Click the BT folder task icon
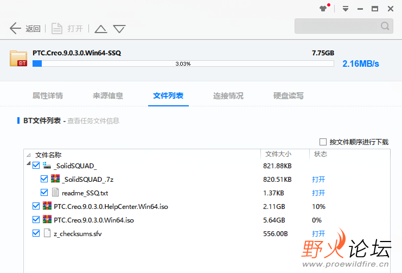The image size is (402, 273). coord(18,59)
